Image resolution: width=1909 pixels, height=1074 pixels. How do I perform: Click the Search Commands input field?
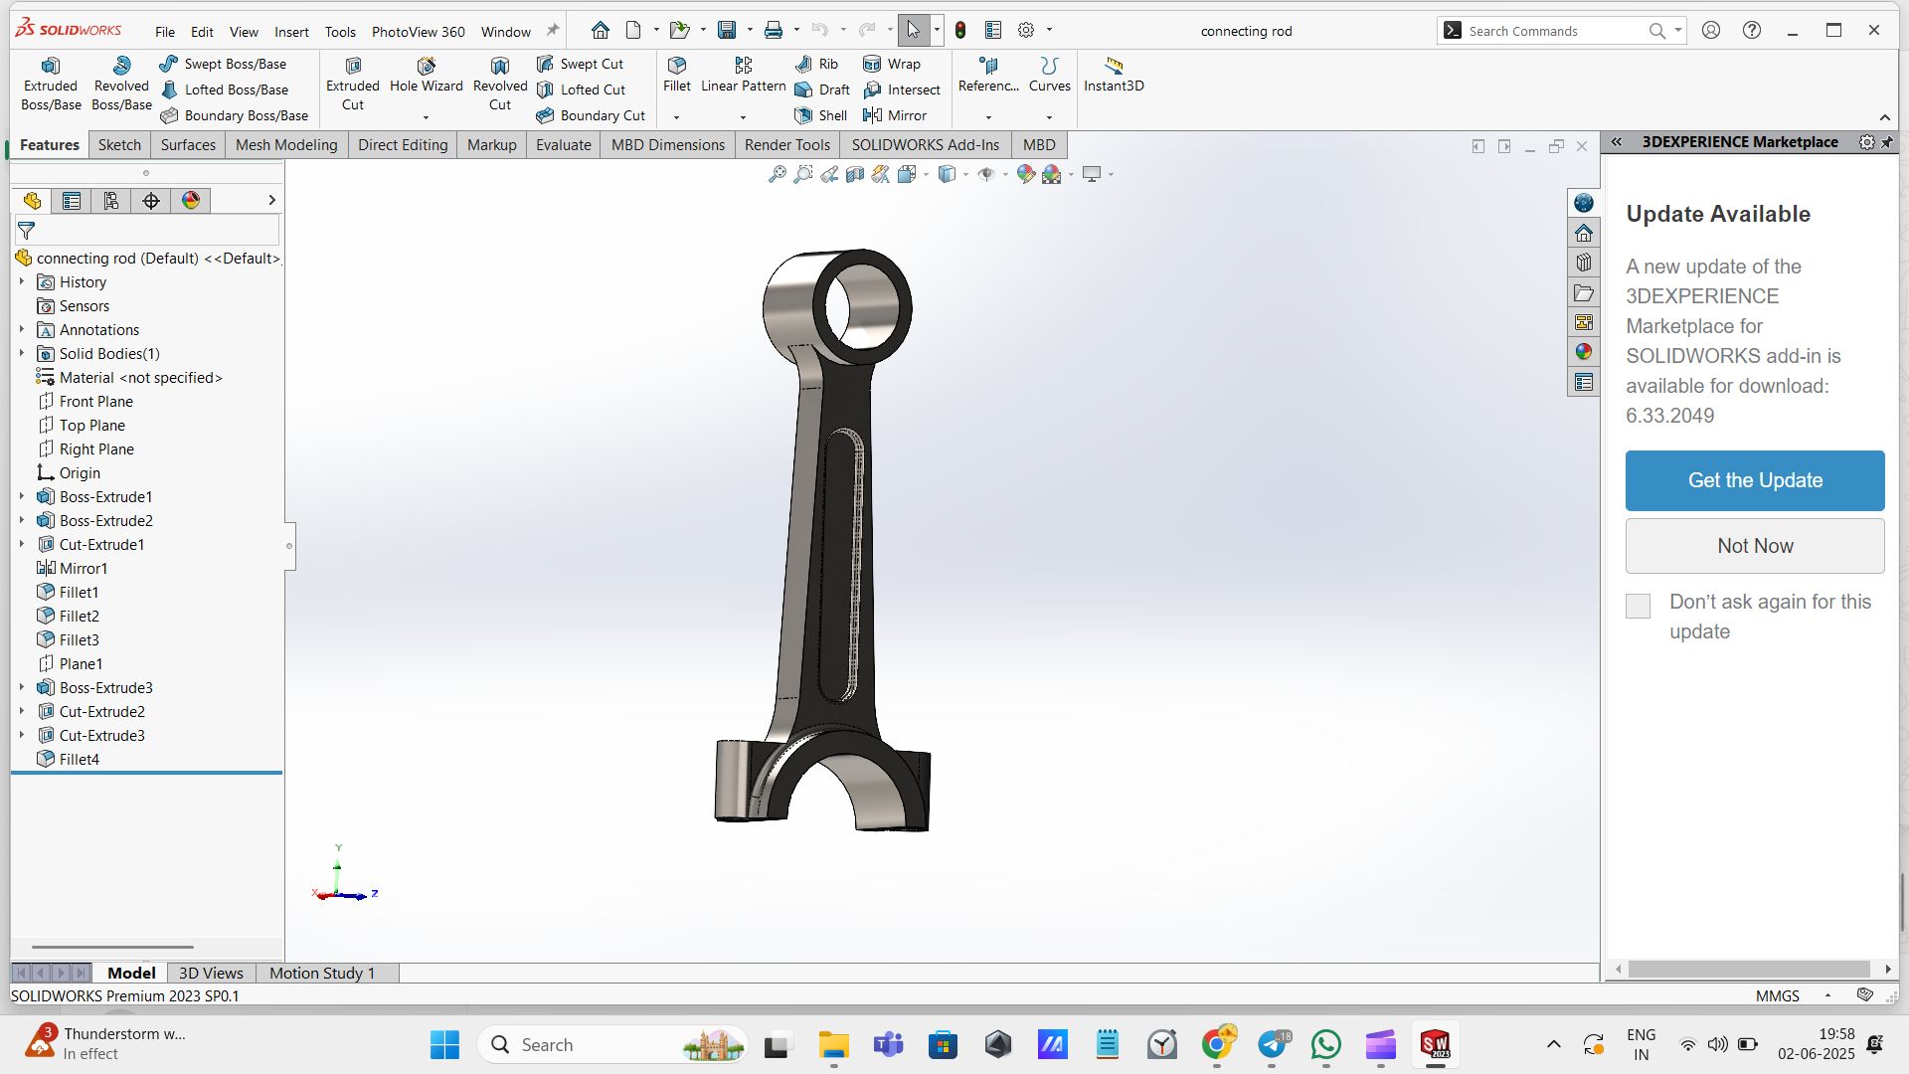pos(1551,31)
